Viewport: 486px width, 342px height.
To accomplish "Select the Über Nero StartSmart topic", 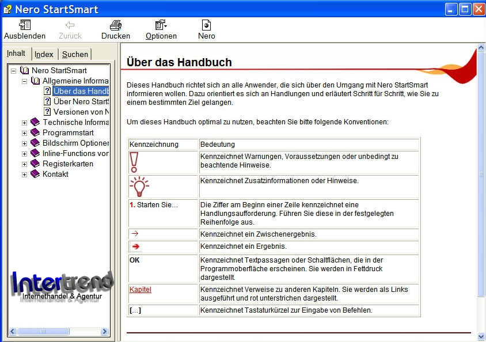I will 81,101.
